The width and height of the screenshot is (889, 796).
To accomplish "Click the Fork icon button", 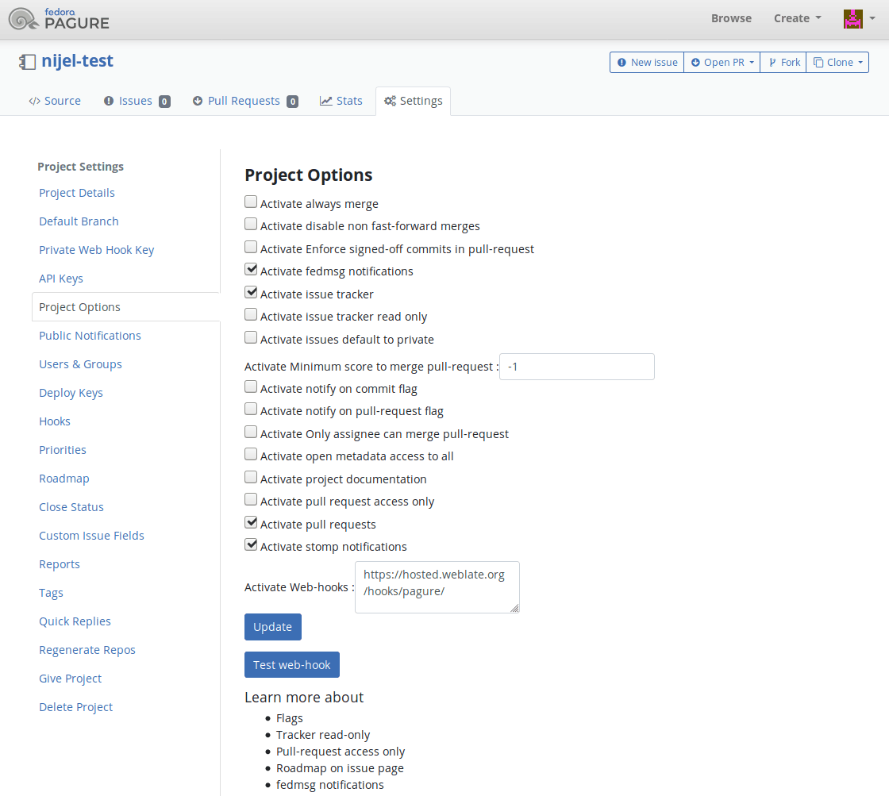I will coord(772,61).
